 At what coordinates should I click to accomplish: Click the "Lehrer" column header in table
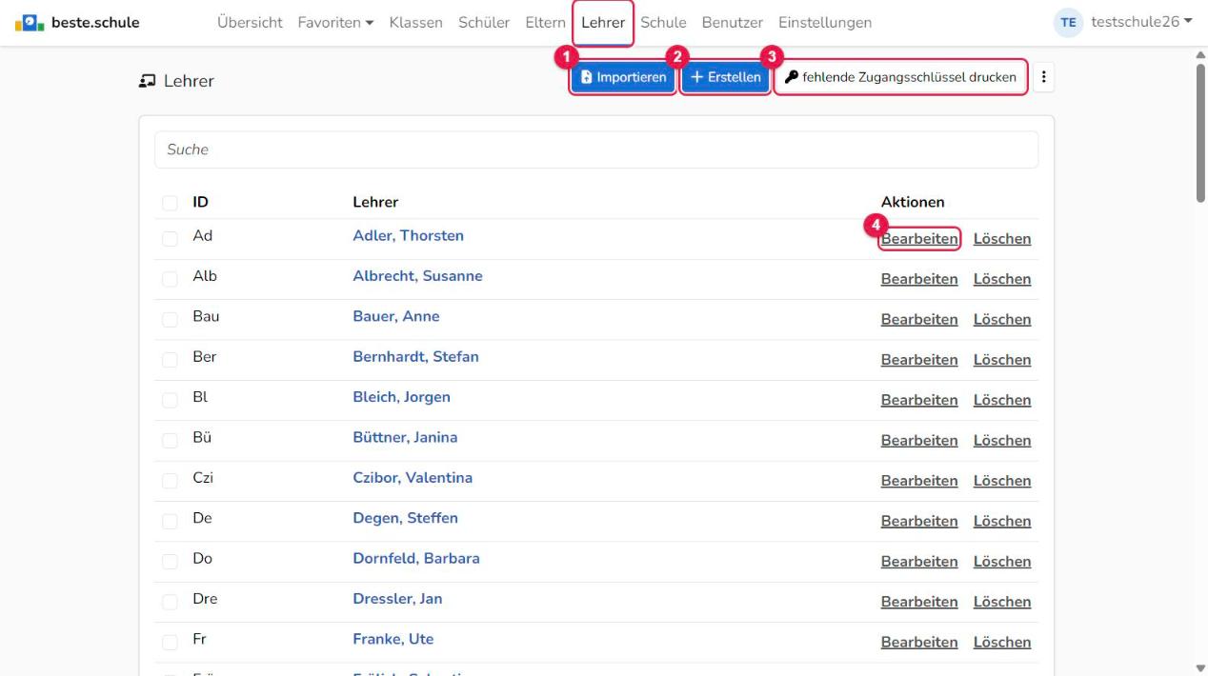375,202
